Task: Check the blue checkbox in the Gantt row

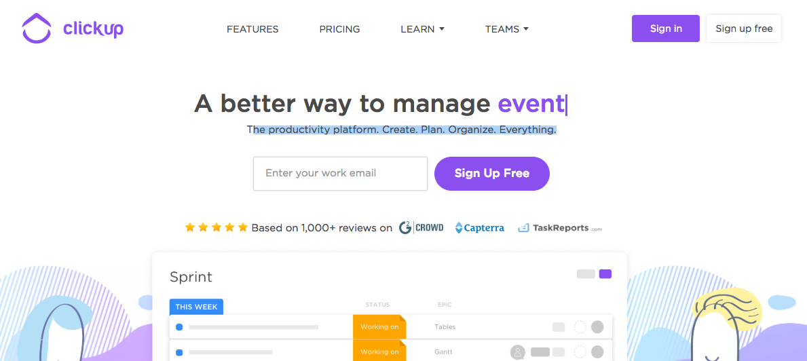Action: 179,352
